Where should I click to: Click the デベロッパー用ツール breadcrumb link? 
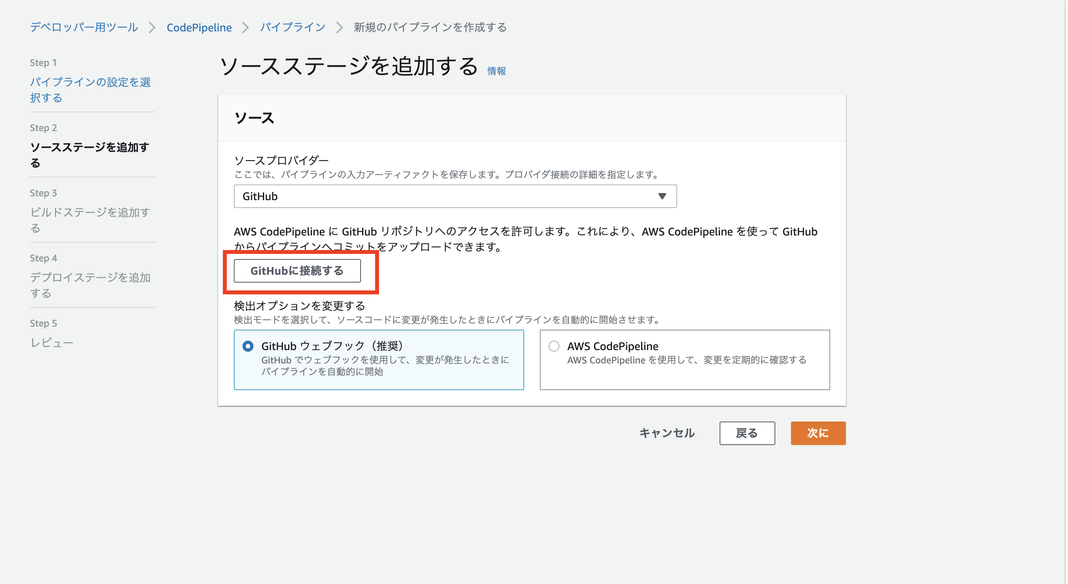point(84,27)
